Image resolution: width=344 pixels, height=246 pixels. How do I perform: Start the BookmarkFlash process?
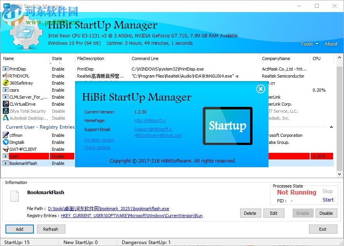click(x=328, y=200)
